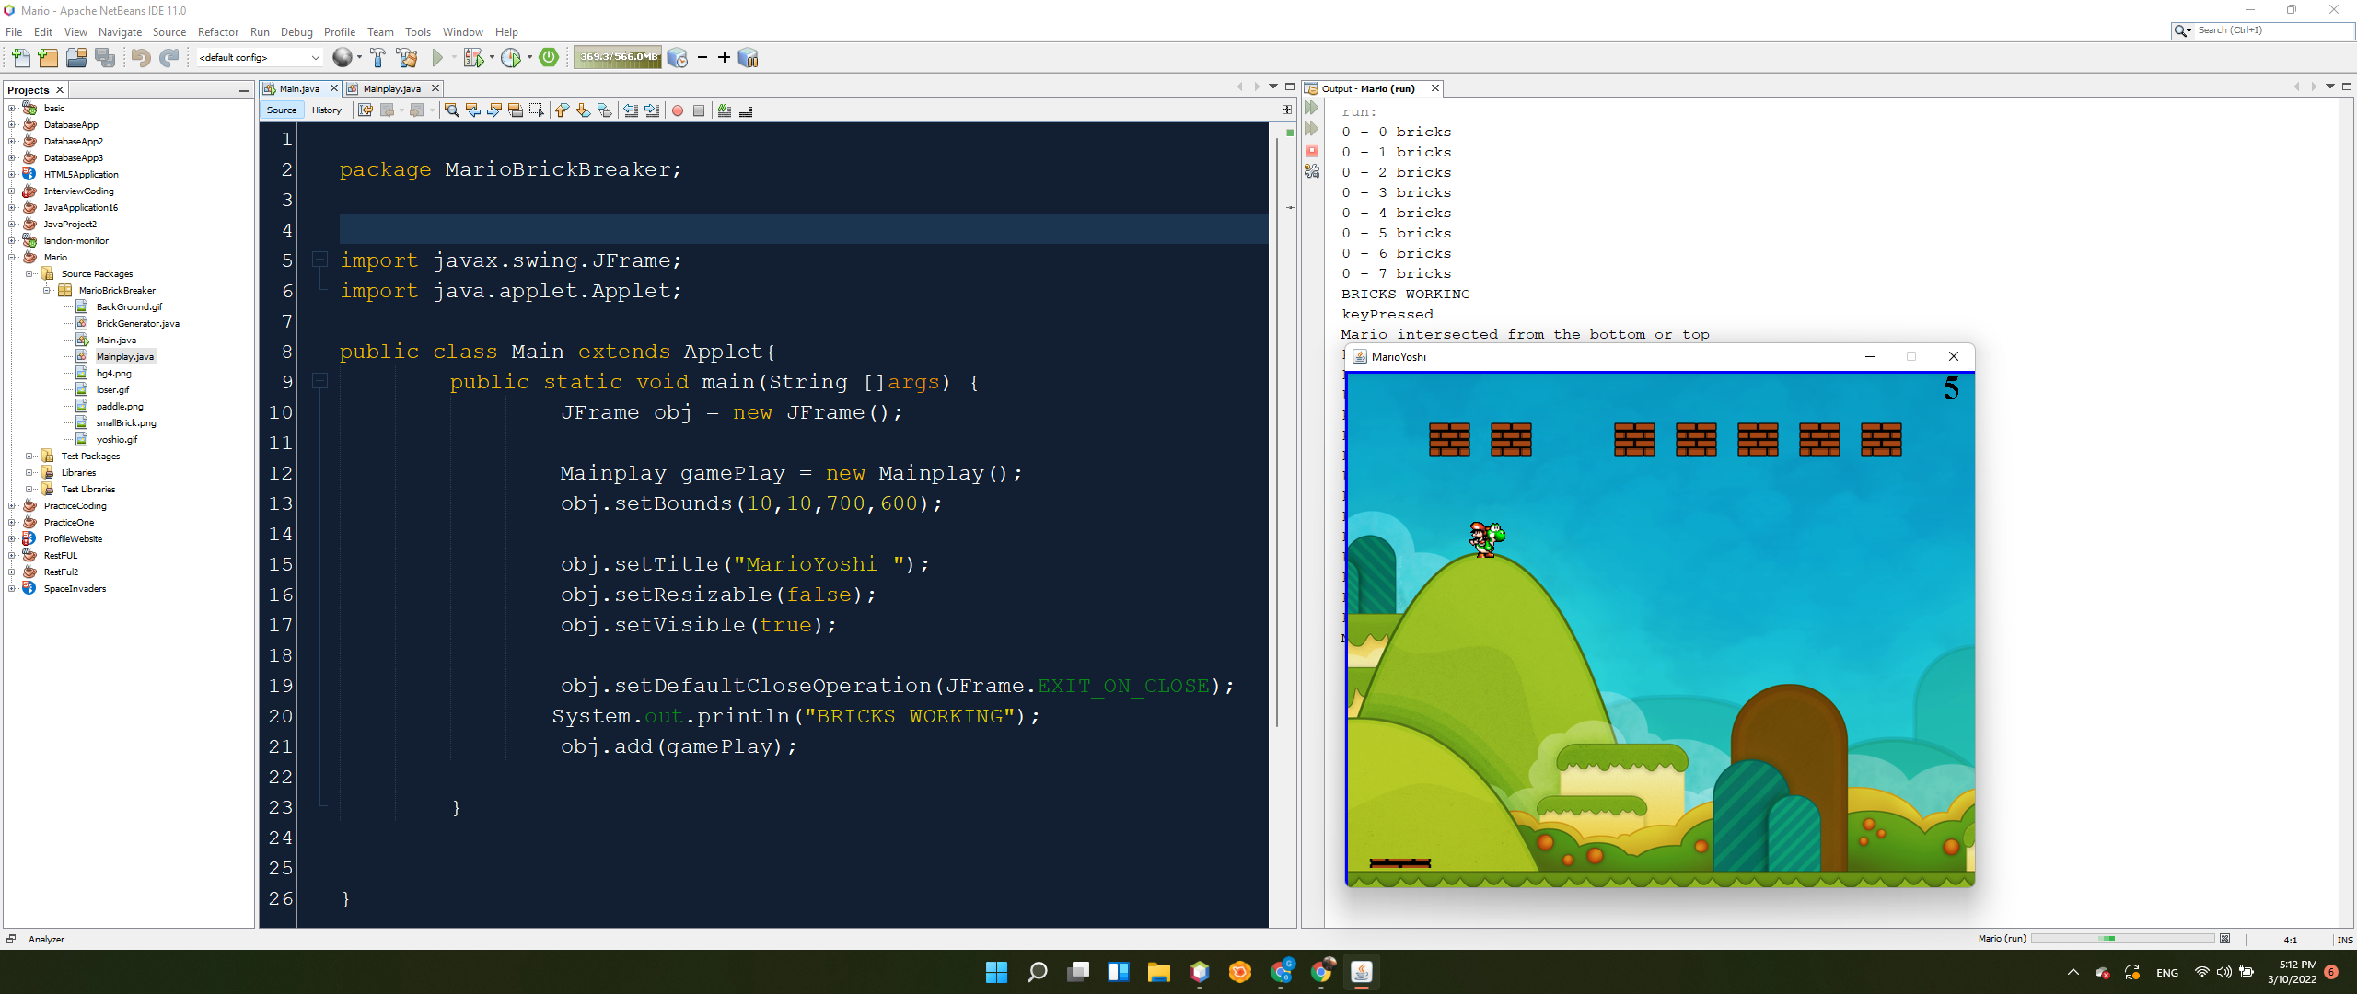Close the Output - Mario (run) tab

(x=1434, y=88)
